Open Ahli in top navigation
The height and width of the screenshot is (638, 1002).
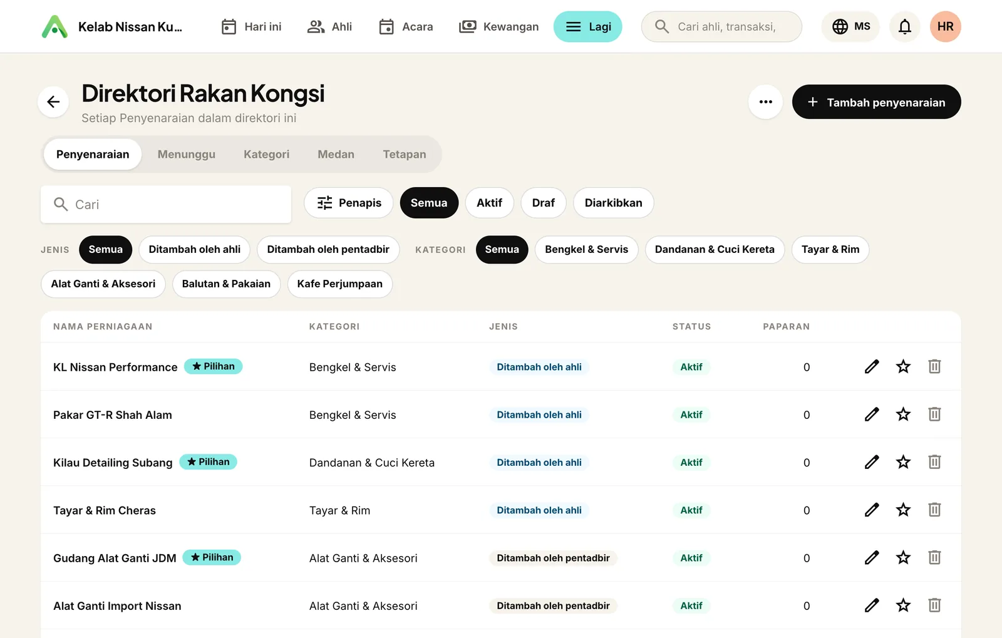[329, 26]
